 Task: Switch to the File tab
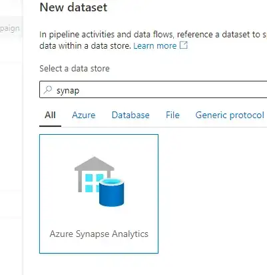(172, 115)
